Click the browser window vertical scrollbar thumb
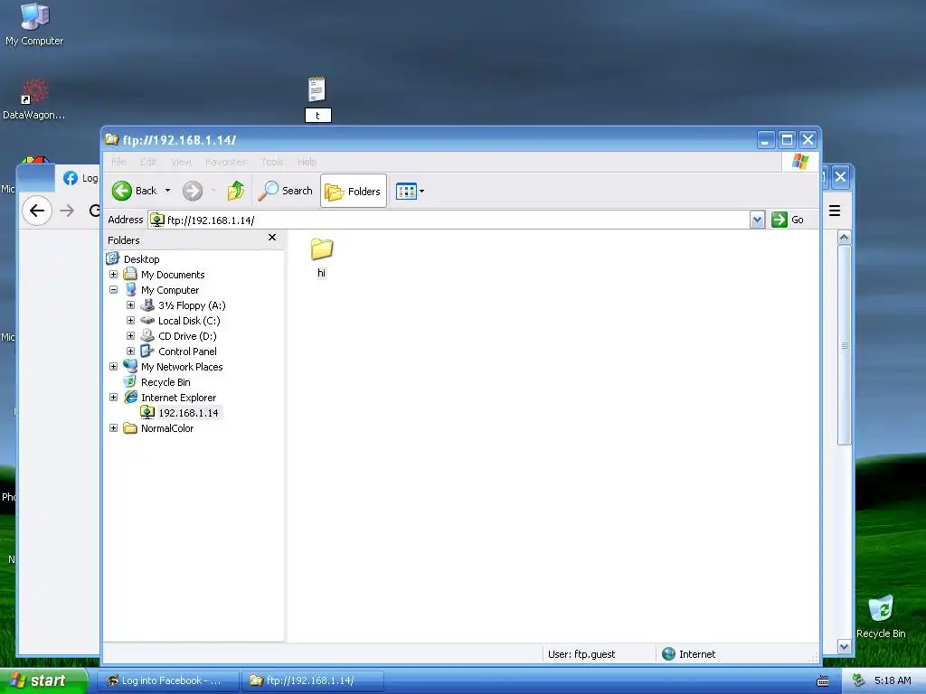 tap(844, 345)
